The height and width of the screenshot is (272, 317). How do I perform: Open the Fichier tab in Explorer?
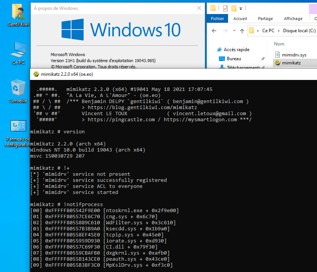coord(217,19)
